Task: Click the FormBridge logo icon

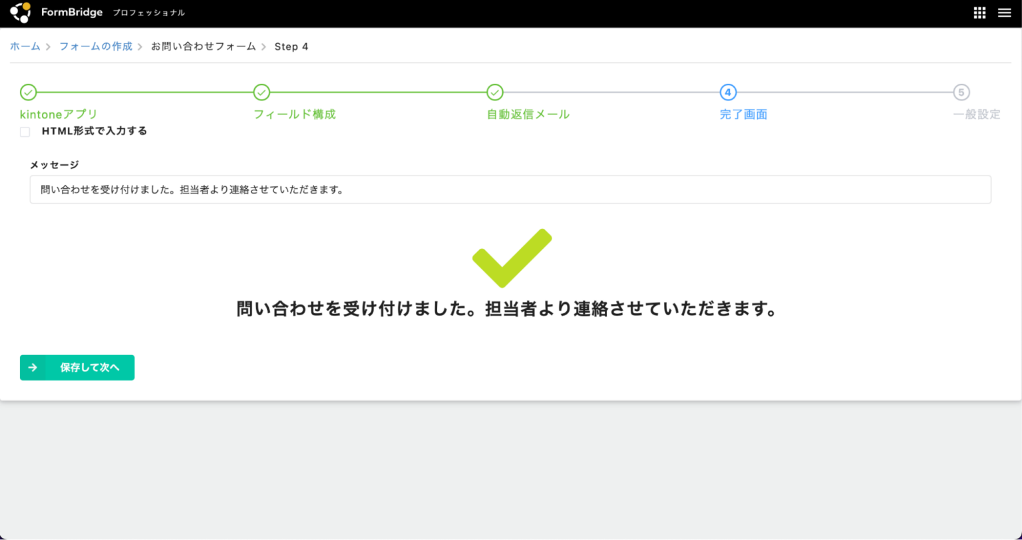Action: tap(20, 13)
